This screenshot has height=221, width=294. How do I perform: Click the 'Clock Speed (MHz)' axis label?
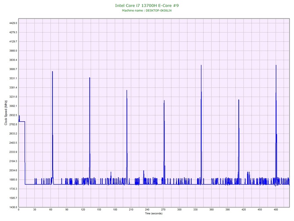click(6, 113)
